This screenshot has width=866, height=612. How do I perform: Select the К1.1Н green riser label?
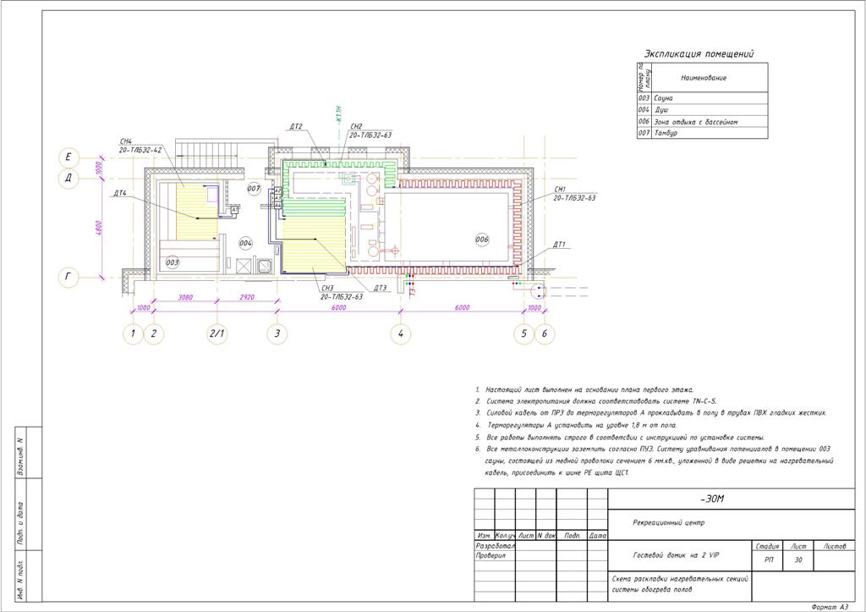click(339, 113)
